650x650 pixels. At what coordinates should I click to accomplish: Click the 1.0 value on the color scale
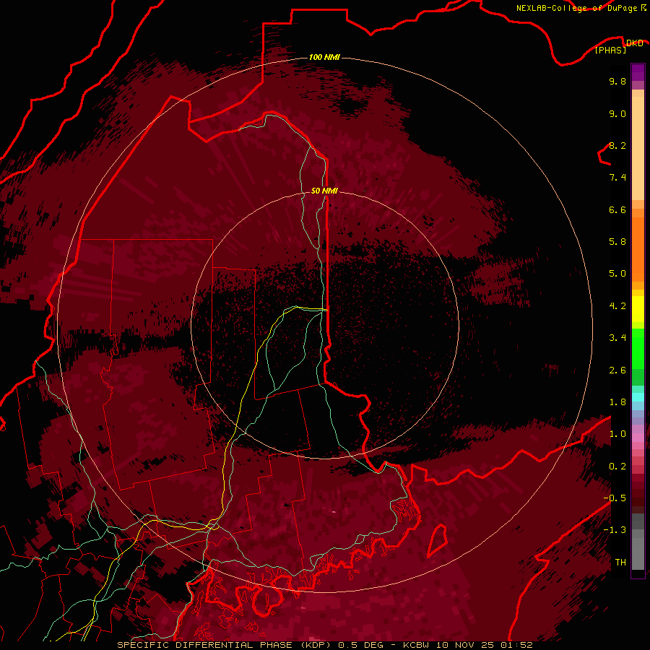point(617,434)
